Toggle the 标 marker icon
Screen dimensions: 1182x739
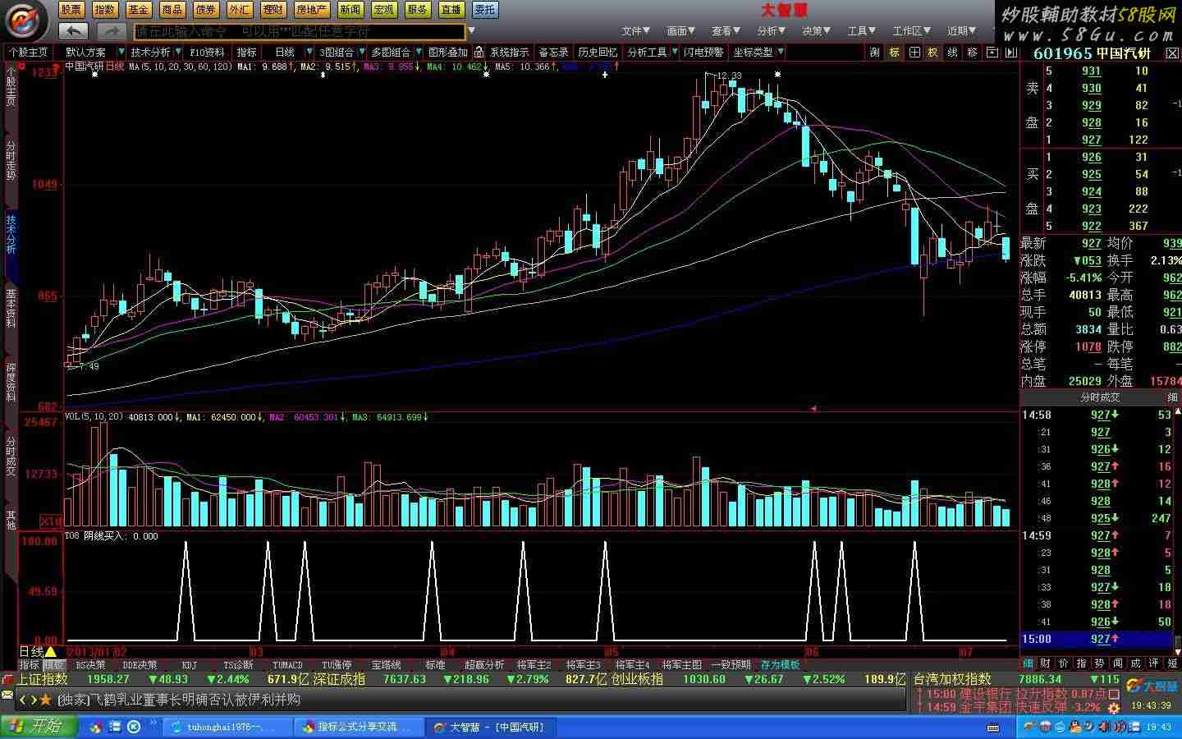pyautogui.click(x=894, y=52)
